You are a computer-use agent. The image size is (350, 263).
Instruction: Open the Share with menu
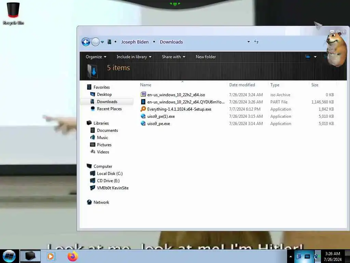tap(173, 57)
